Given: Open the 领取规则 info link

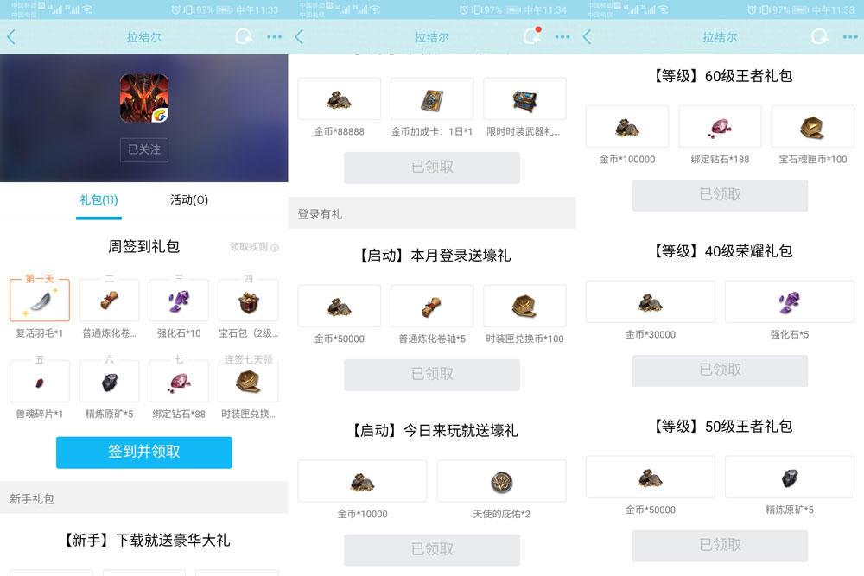Looking at the screenshot, I should click(x=254, y=247).
